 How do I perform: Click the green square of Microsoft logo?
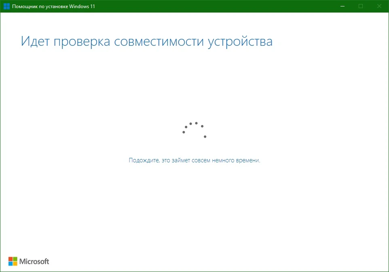(x=15, y=259)
